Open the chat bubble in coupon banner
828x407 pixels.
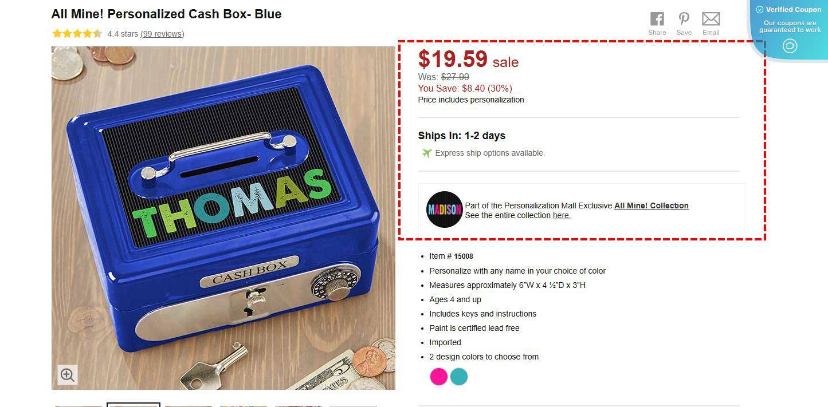click(790, 45)
